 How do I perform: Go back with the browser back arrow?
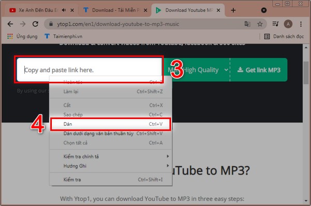coord(10,24)
